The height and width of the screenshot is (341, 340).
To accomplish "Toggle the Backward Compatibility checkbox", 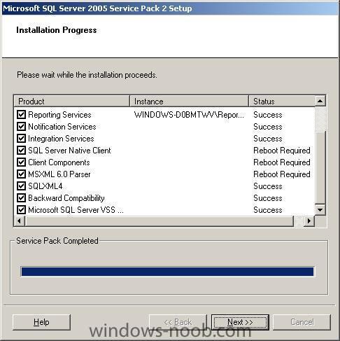I will (21, 198).
